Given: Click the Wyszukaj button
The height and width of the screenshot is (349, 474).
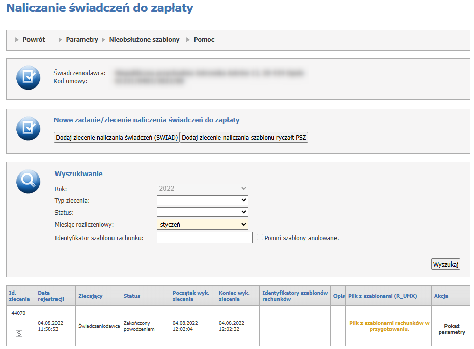Looking at the screenshot, I should point(445,264).
